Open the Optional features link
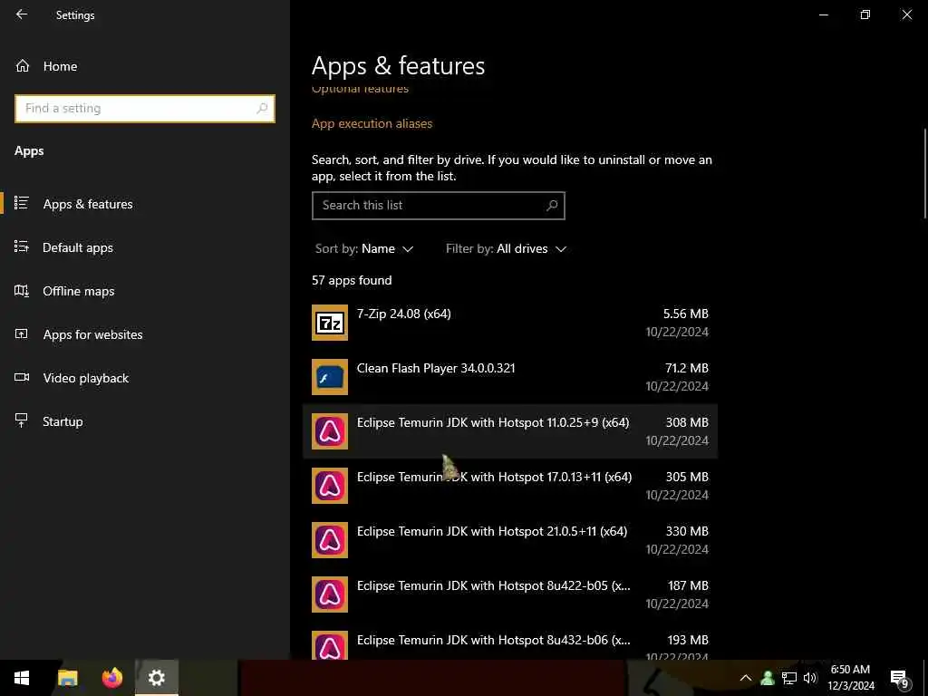This screenshot has height=696, width=928. [x=360, y=89]
